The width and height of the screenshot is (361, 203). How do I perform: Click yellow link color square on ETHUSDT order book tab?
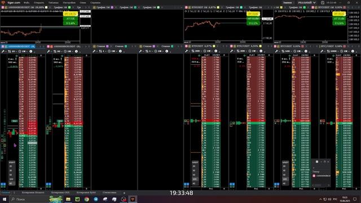coord(214,46)
